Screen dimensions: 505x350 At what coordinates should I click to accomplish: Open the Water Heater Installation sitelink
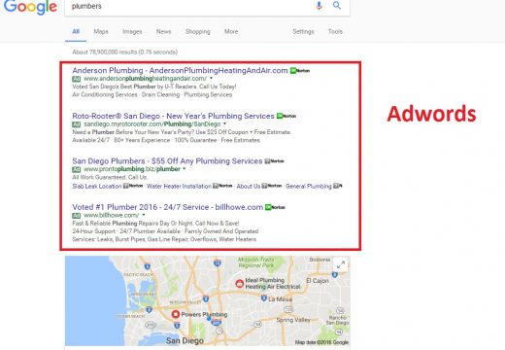coord(179,187)
